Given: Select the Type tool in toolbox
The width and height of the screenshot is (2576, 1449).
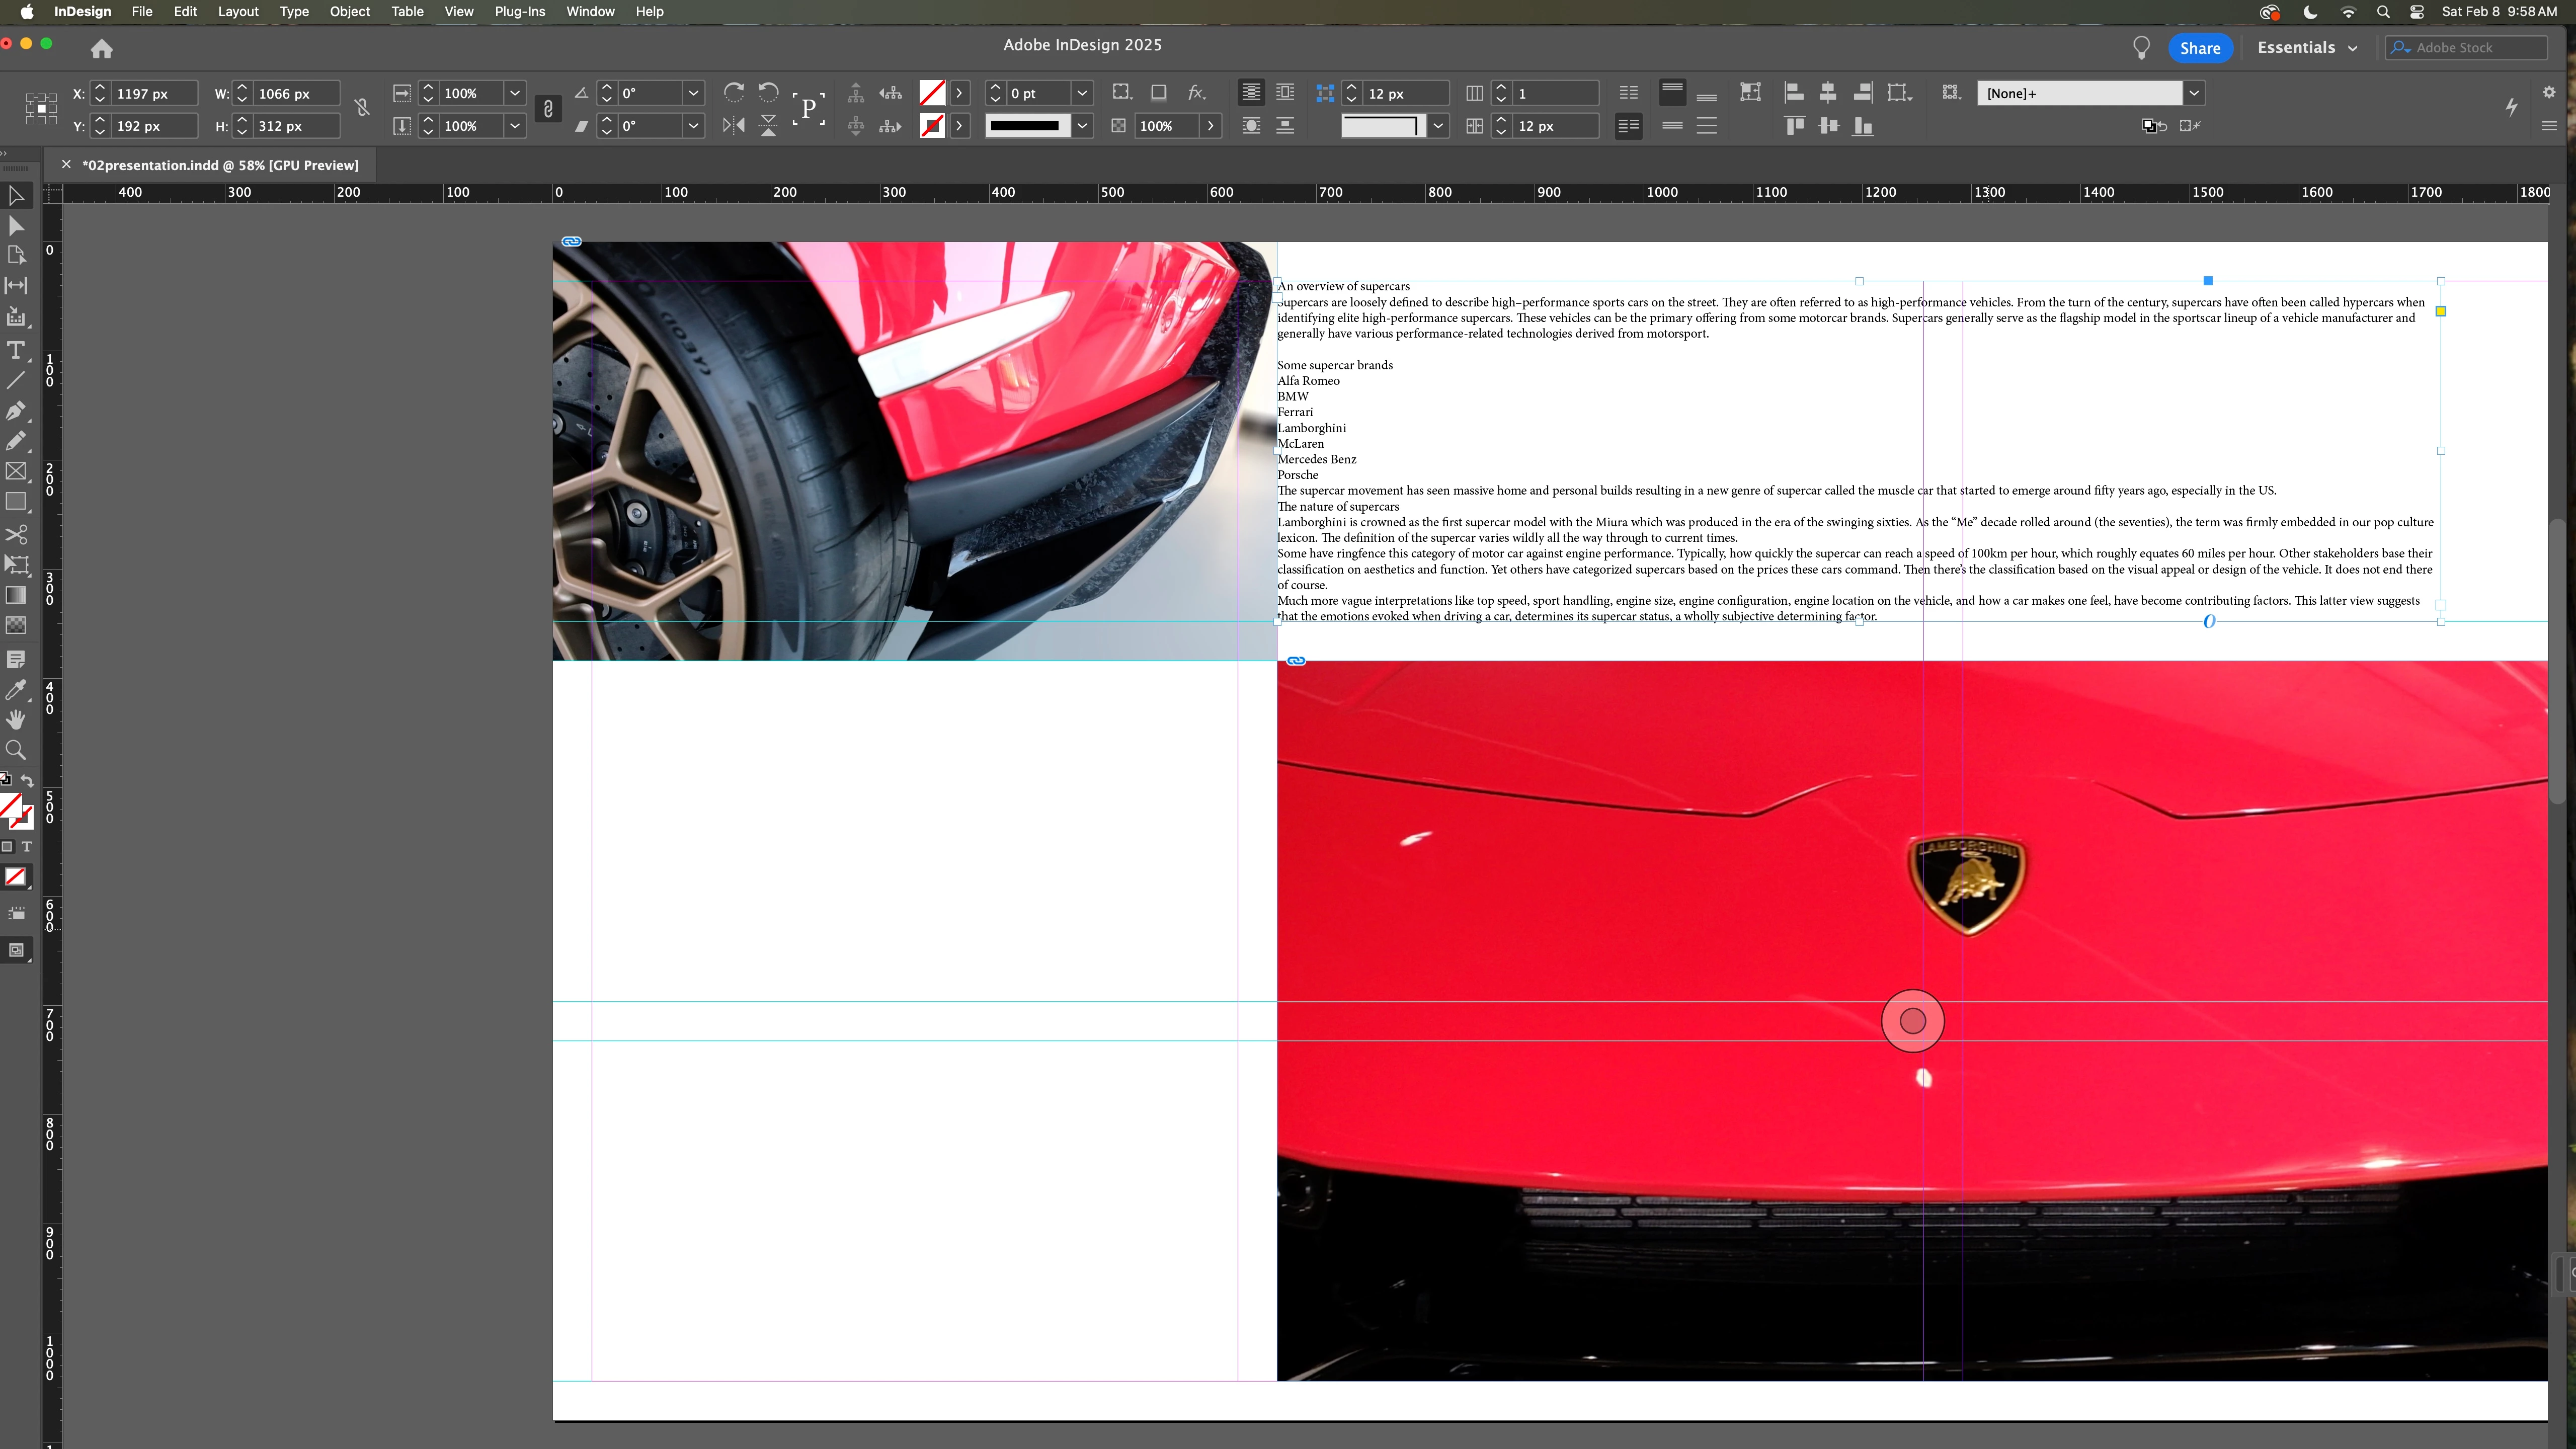Looking at the screenshot, I should [x=16, y=350].
